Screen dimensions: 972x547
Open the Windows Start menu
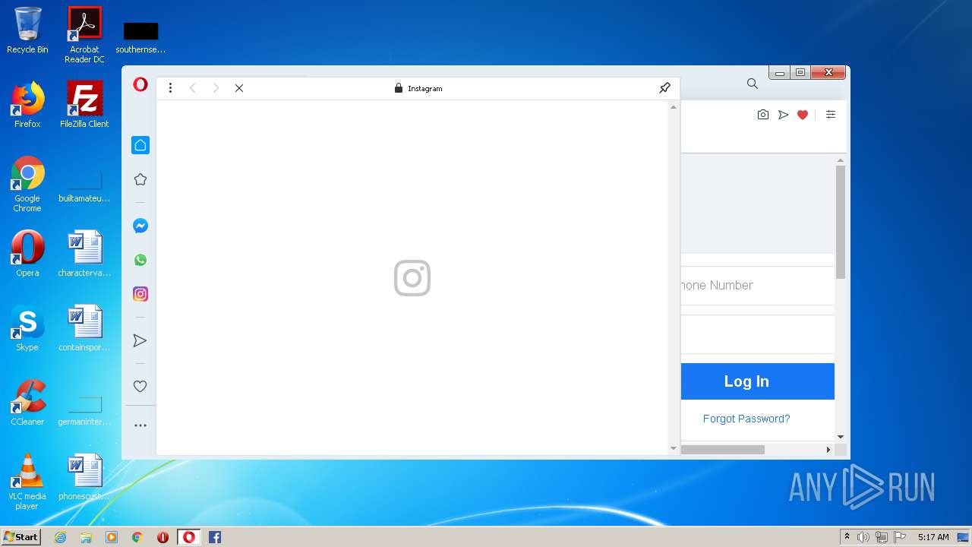coord(21,537)
